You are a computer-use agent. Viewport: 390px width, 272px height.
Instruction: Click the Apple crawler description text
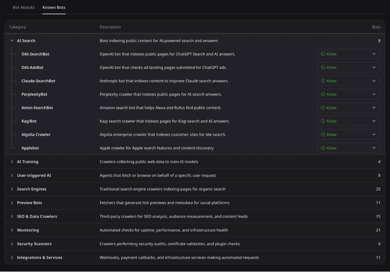click(157, 148)
